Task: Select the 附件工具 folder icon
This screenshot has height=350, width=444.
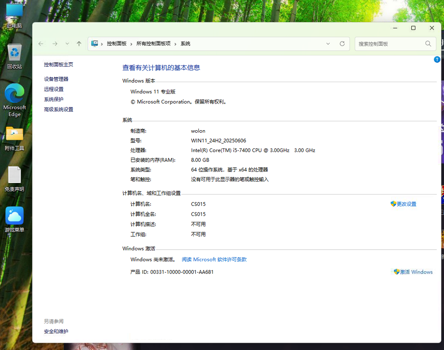Action: [x=15, y=139]
